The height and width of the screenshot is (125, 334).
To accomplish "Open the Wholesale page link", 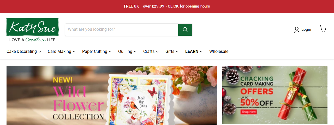I will coord(219,52).
